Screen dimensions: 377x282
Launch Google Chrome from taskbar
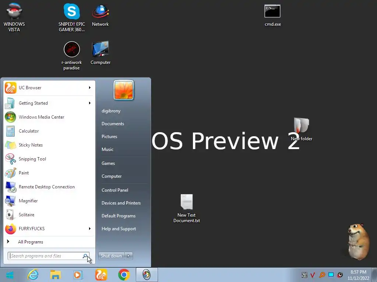[124, 275]
